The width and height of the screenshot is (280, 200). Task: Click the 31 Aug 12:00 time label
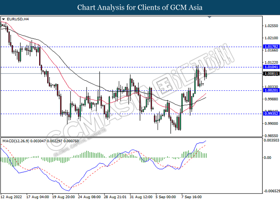[141, 197]
